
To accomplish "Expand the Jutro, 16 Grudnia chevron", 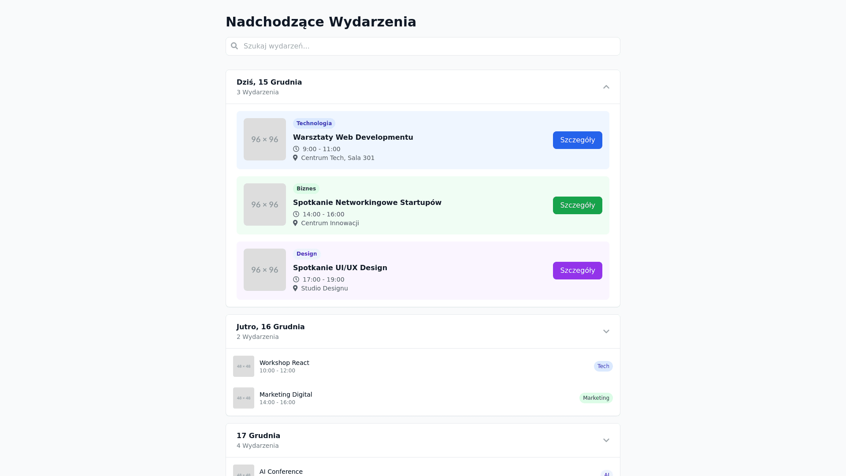I will tap(606, 331).
